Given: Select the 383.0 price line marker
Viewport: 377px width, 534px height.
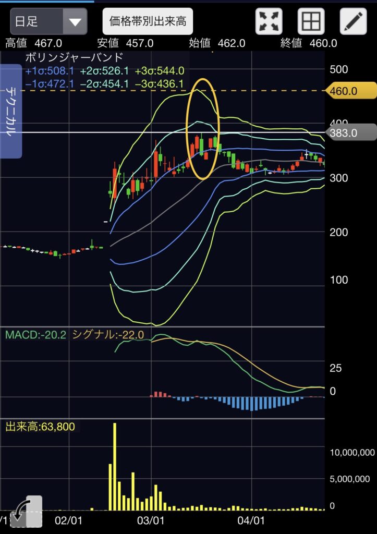Looking at the screenshot, I should point(350,133).
